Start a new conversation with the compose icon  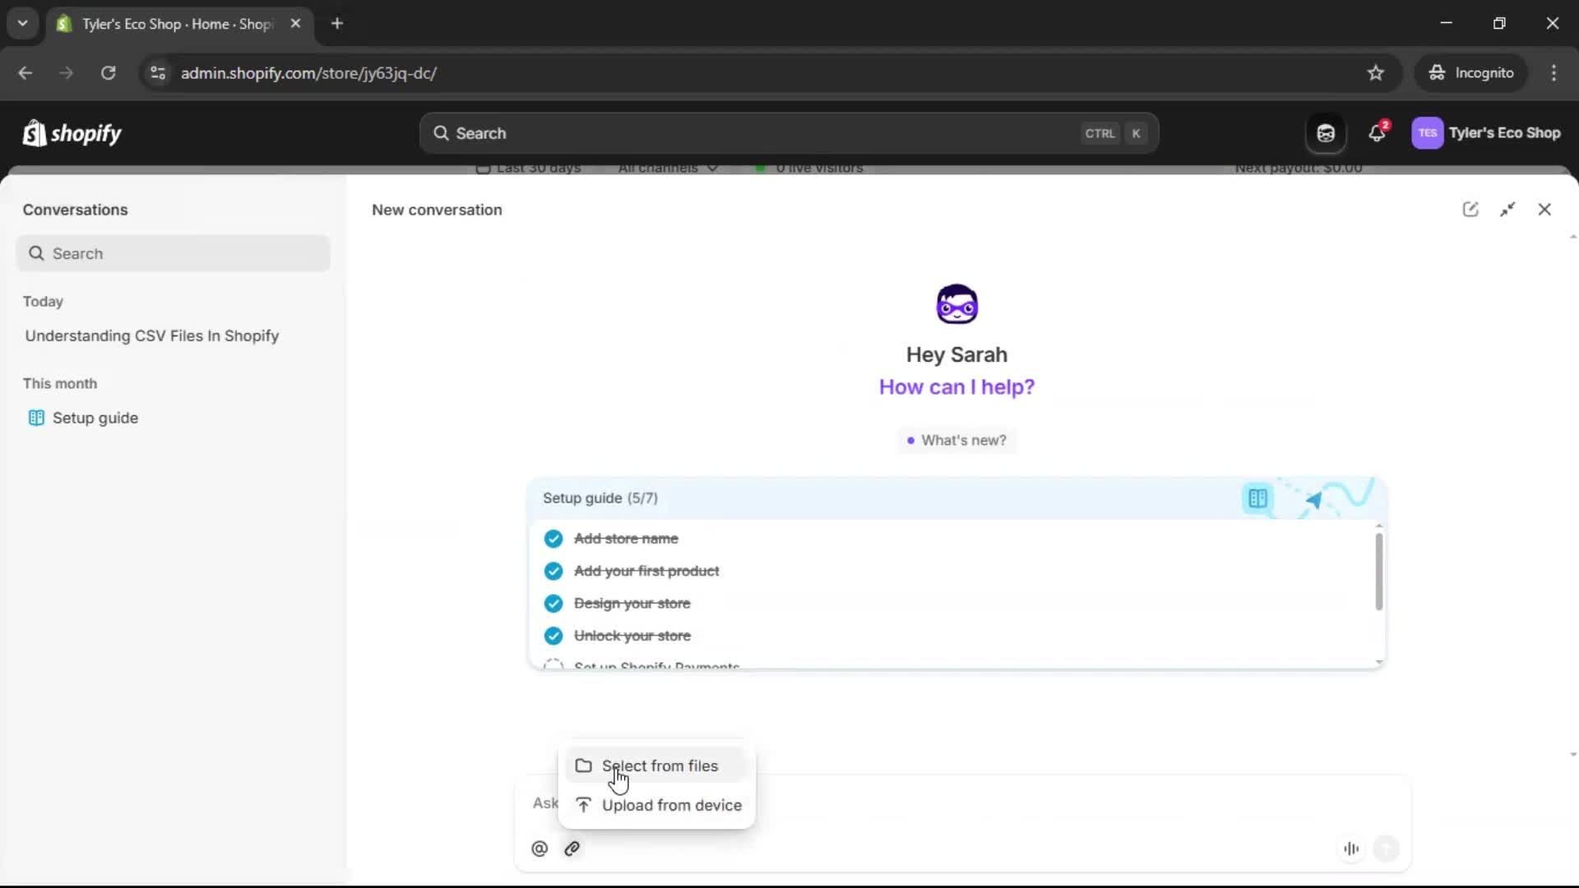(x=1471, y=210)
